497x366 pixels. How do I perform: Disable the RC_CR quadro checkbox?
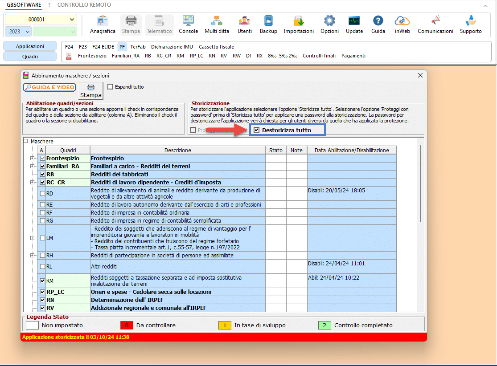[42, 182]
